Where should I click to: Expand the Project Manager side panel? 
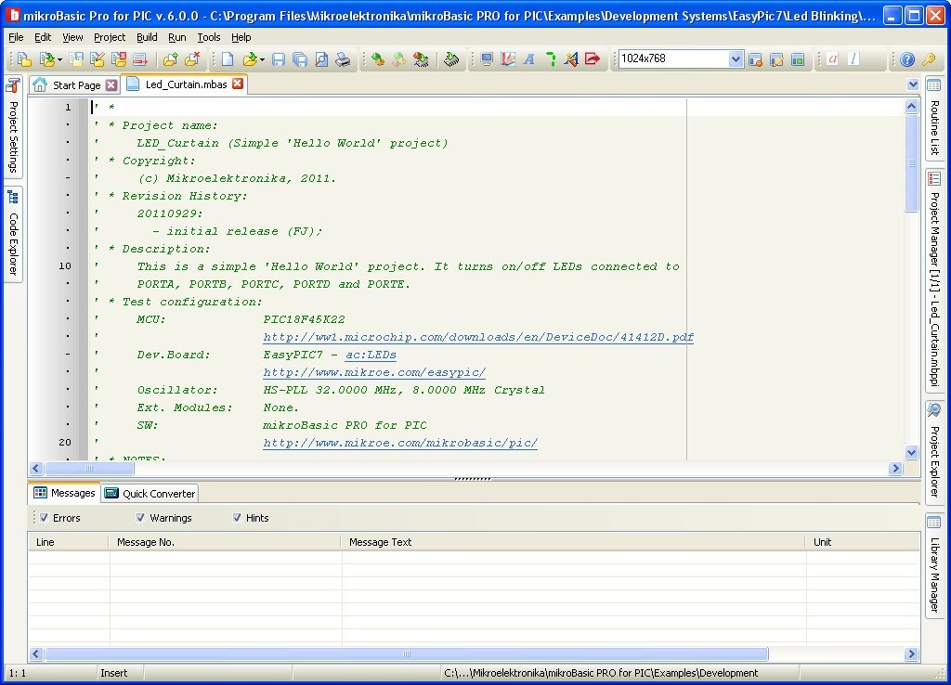[934, 278]
